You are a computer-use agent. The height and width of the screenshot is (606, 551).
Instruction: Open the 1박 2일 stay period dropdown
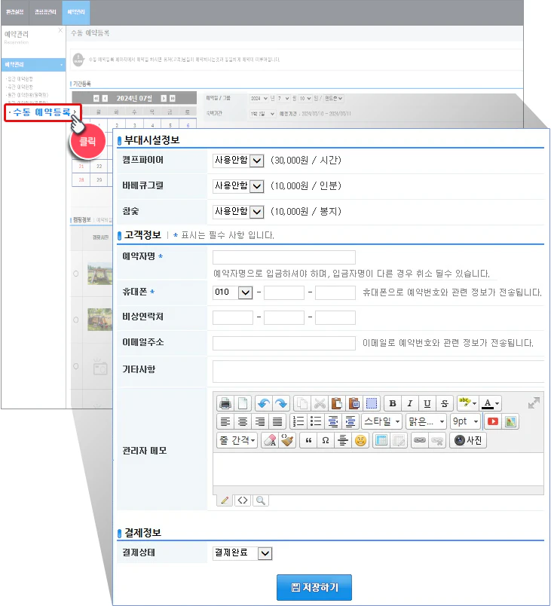pos(262,114)
